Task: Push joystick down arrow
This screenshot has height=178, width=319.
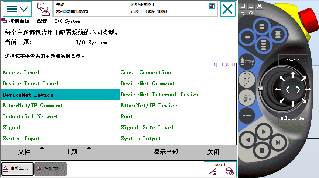Action: [293, 104]
